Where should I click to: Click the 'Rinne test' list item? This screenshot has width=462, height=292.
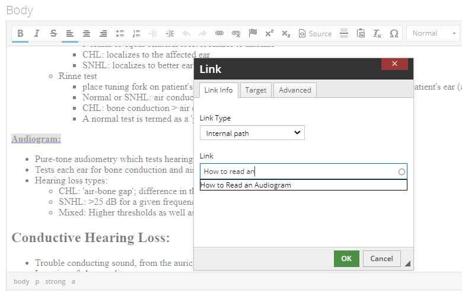coord(78,76)
